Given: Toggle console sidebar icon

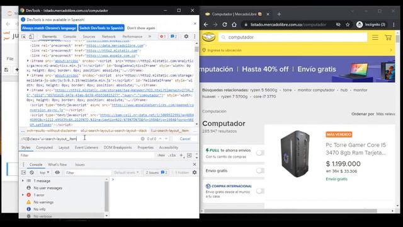Looking at the screenshot, I should click(24, 172).
